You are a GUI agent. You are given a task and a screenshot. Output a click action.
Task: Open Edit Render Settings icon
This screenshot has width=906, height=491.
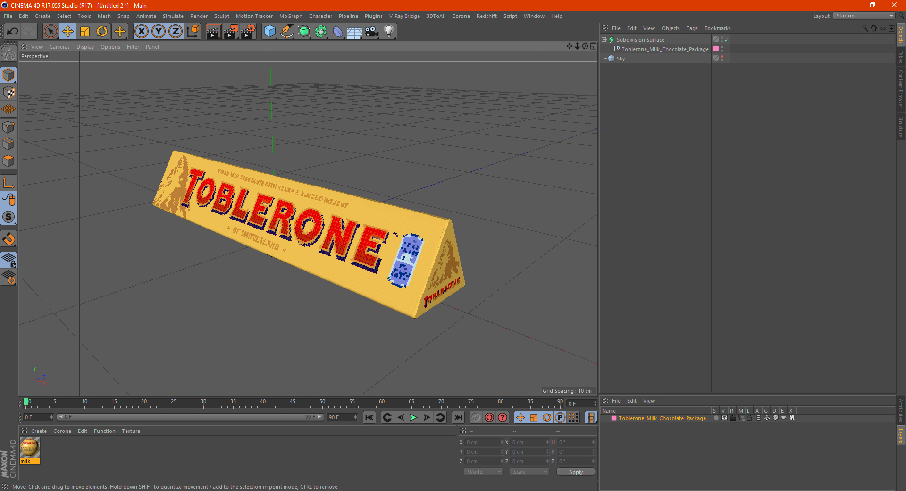pyautogui.click(x=248, y=32)
